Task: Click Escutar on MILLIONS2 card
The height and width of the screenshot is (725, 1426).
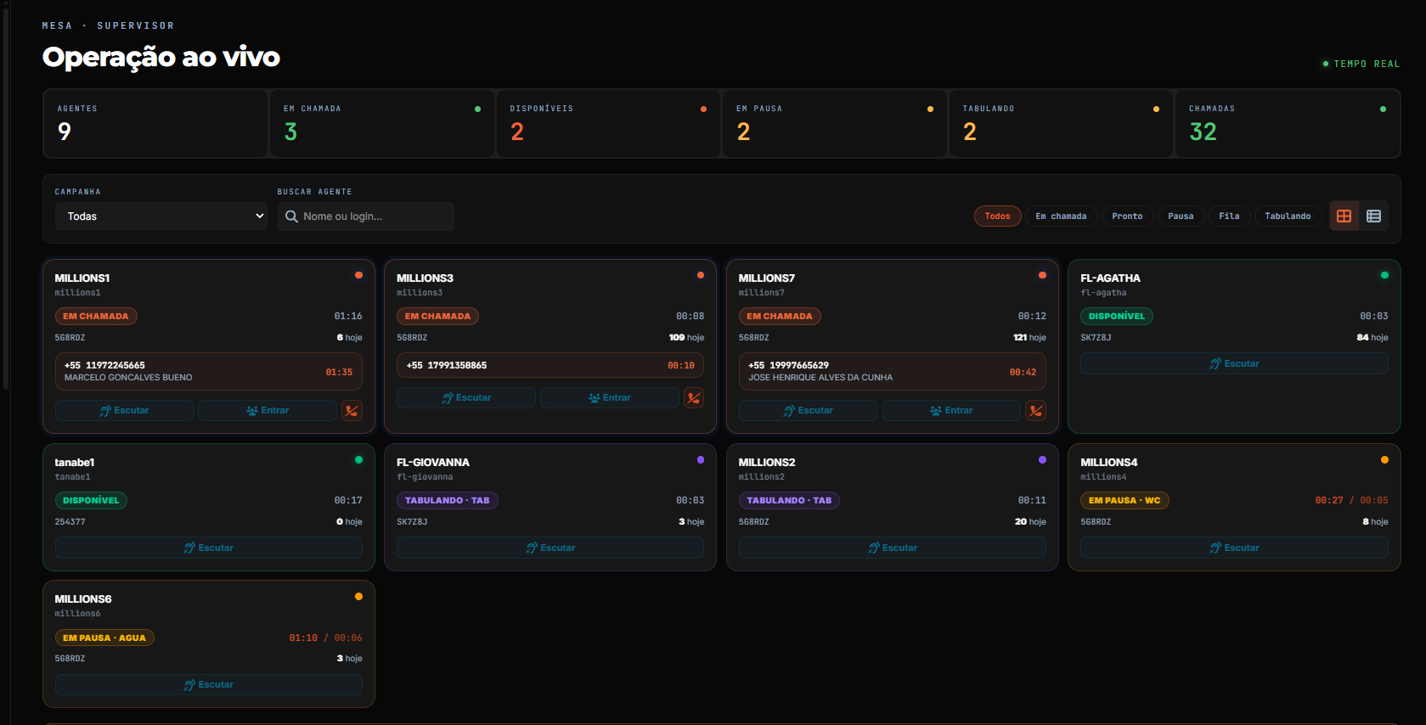Action: 893,548
